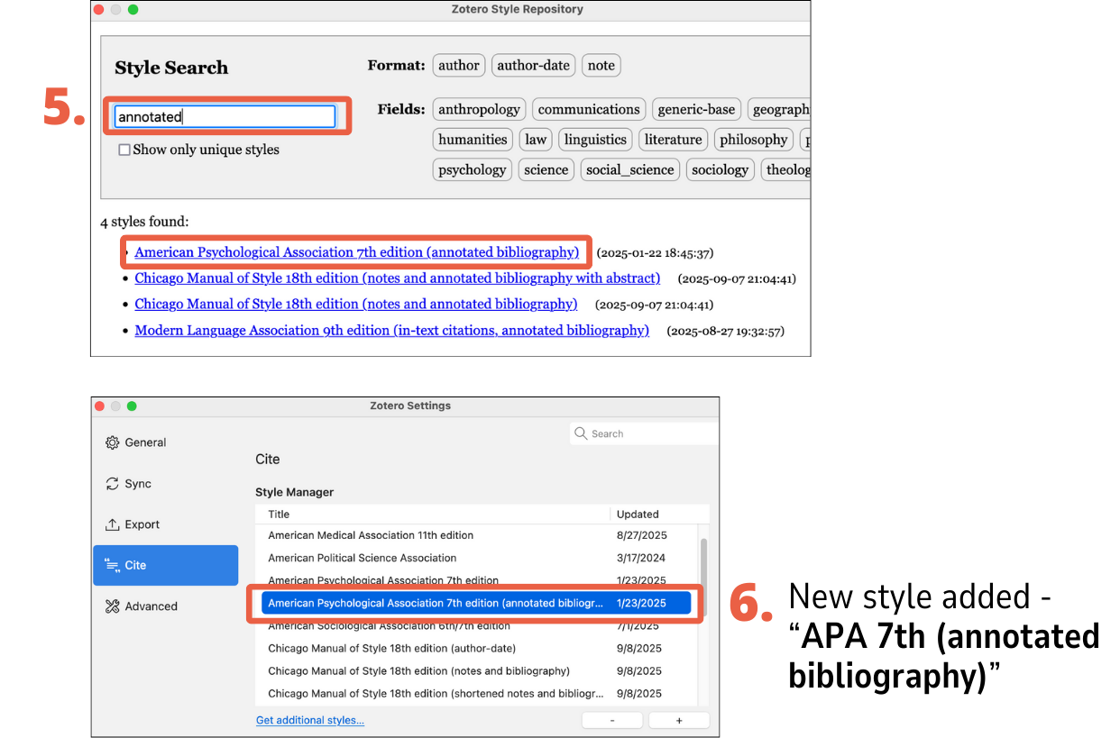Click Get additional styles link
1120x738 pixels.
click(310, 720)
